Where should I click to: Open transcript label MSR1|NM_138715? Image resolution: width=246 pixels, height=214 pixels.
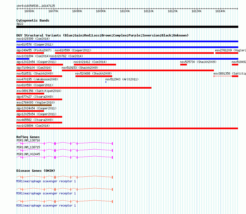click(x=28, y=147)
